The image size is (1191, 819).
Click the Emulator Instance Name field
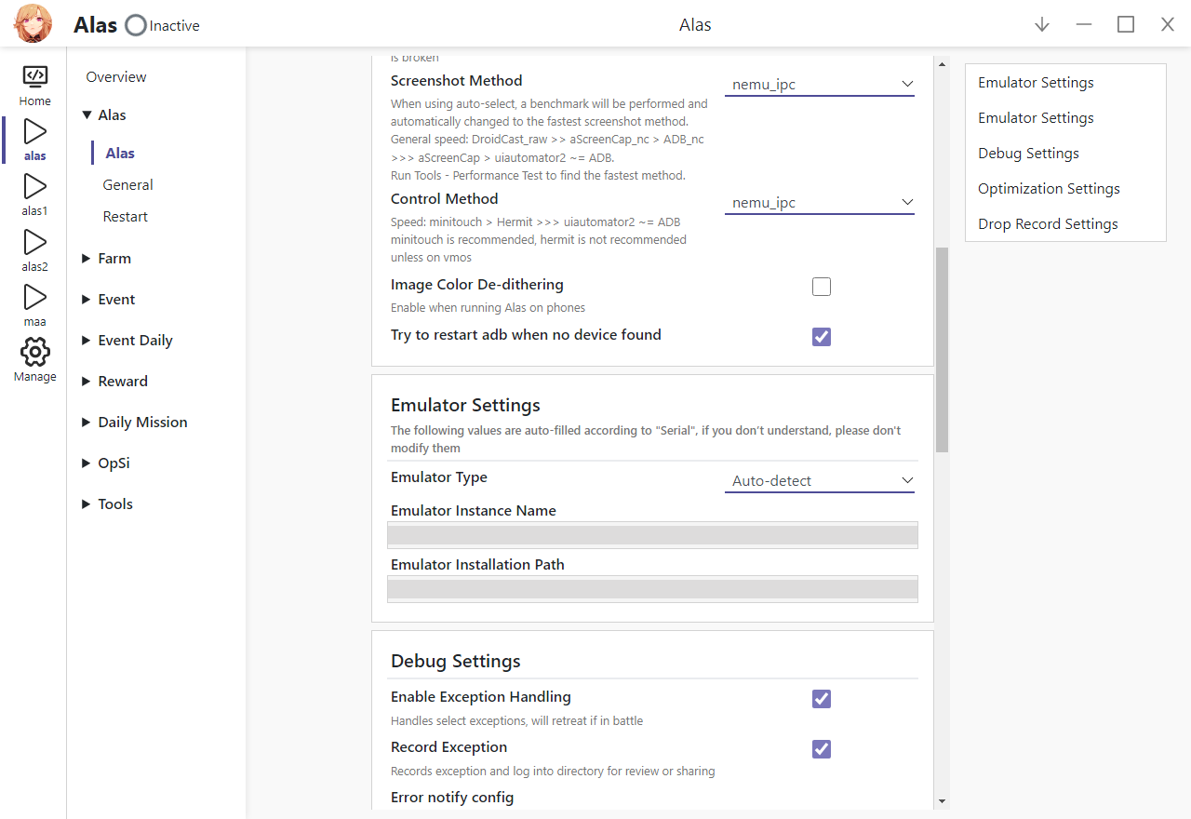[652, 535]
